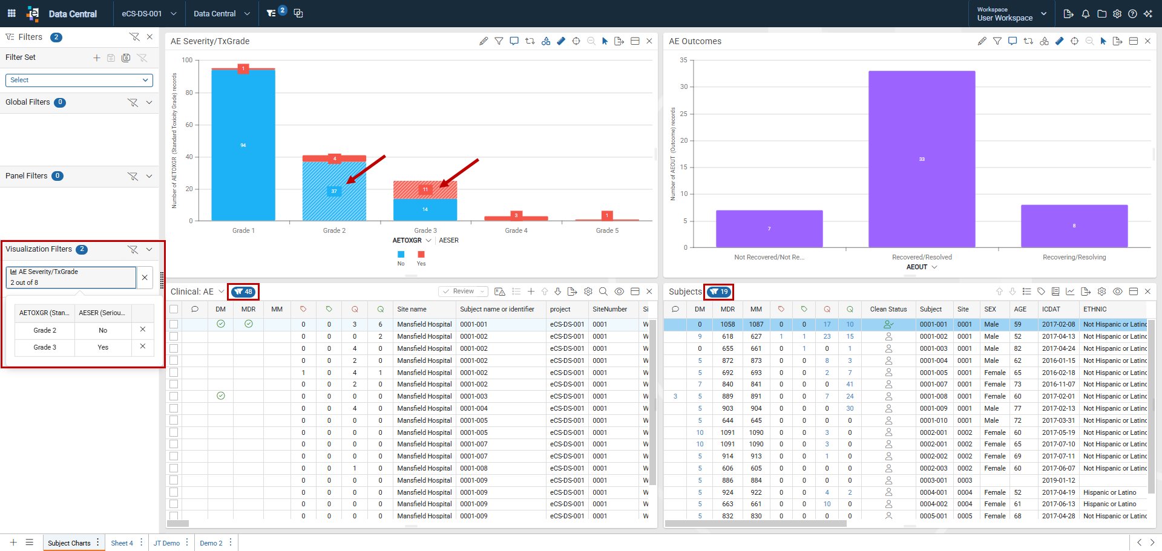Open the Filter Set Select dropdown
This screenshot has height=551, width=1162.
click(x=79, y=80)
